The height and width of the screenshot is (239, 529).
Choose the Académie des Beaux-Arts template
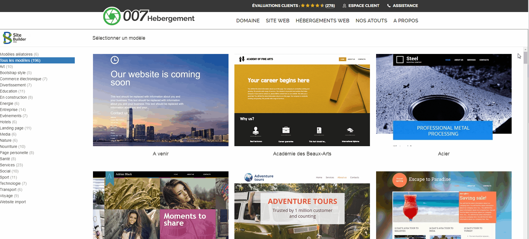coord(302,100)
